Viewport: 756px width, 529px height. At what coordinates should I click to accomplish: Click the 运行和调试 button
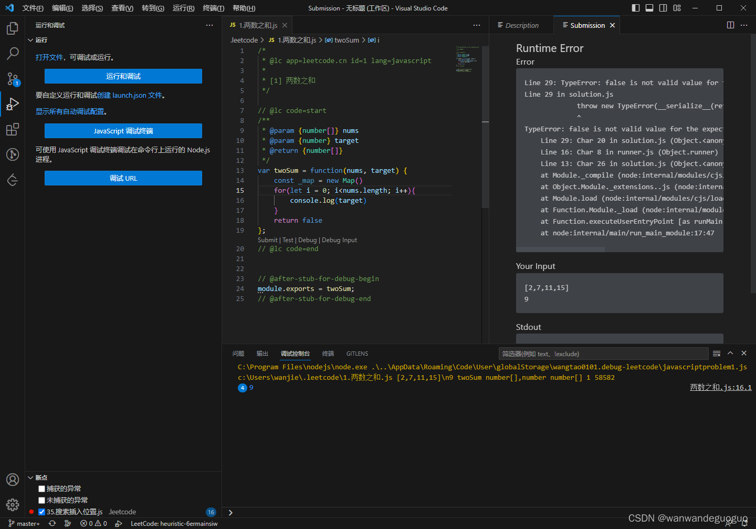(123, 76)
